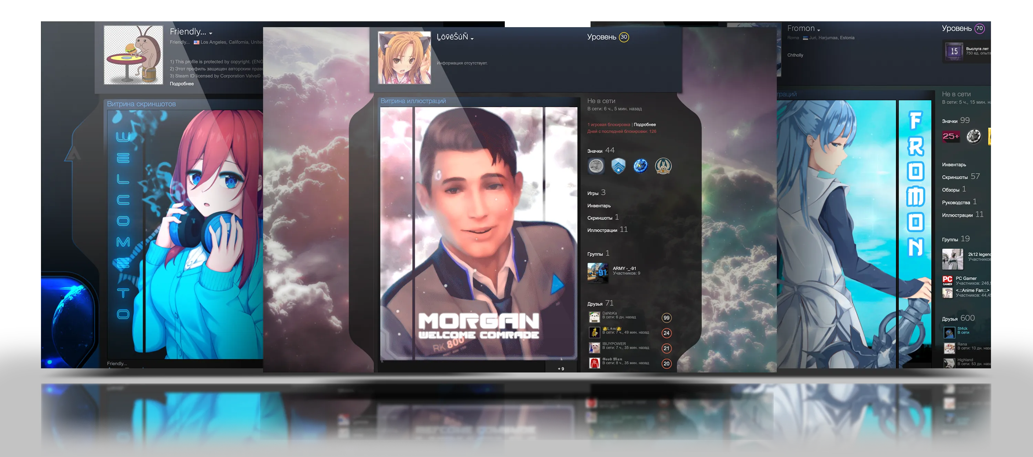The image size is (1033, 457).
Task: Open the 25+ badge on Fromon profile
Action: pyautogui.click(x=951, y=136)
